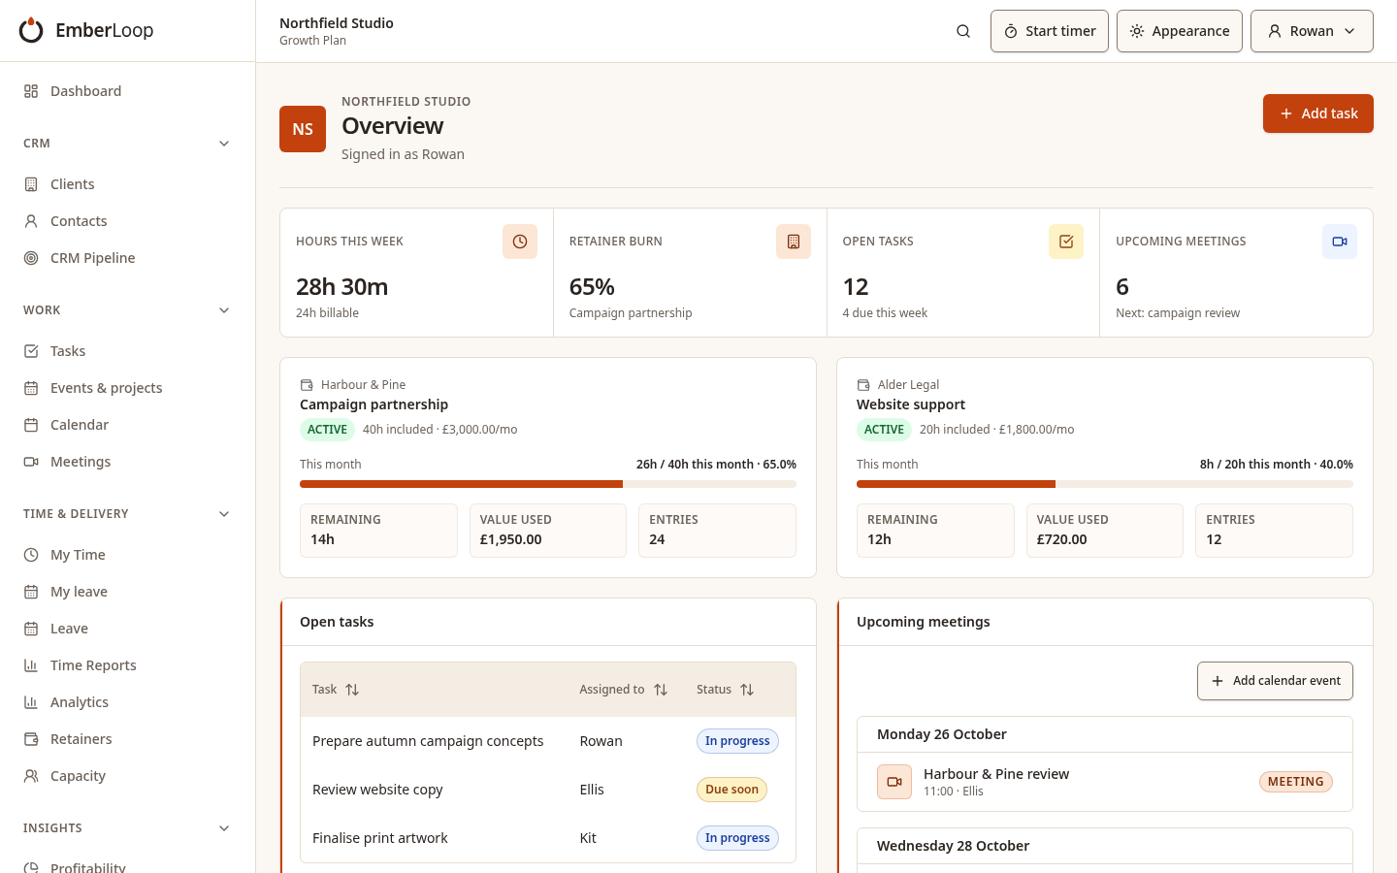
Task: Click the clock icon on Hours This Week card
Action: tap(520, 242)
